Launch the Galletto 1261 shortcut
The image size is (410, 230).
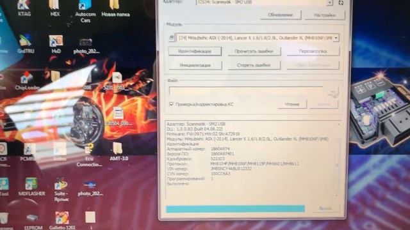62,220
